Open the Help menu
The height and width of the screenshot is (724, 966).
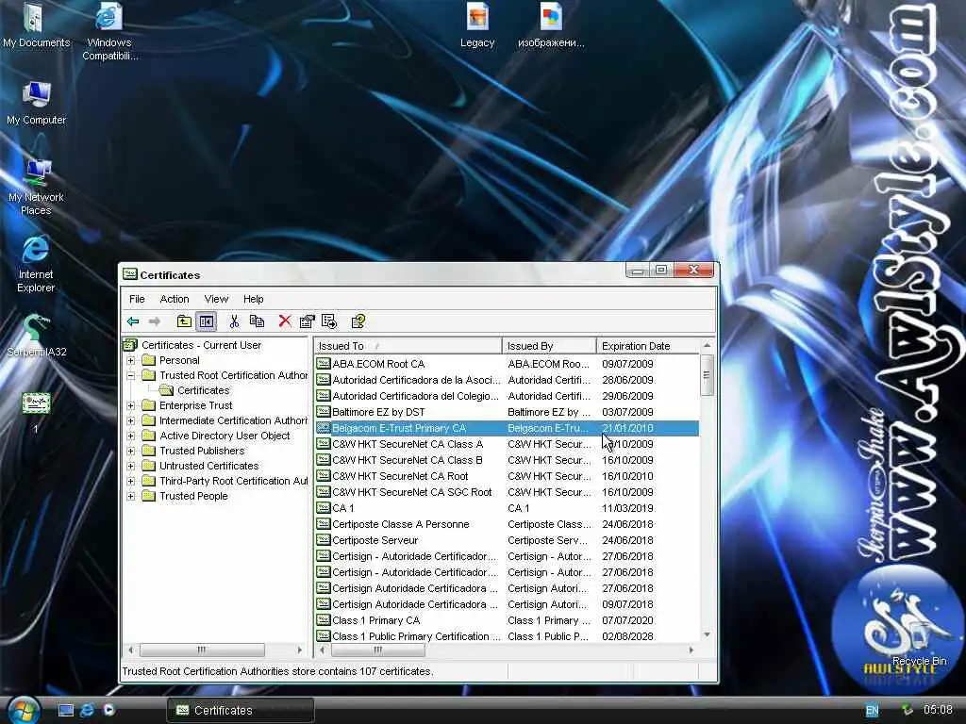[x=253, y=299]
